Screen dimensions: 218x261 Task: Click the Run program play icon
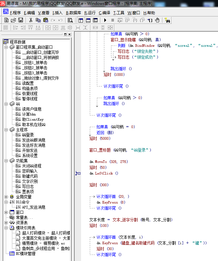pyautogui.click(x=105, y=20)
